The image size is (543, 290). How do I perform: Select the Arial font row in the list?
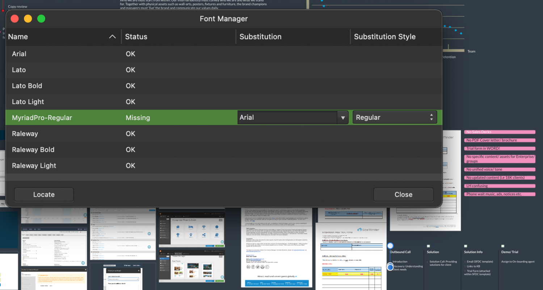(x=19, y=54)
